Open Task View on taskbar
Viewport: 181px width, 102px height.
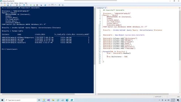[39, 100]
